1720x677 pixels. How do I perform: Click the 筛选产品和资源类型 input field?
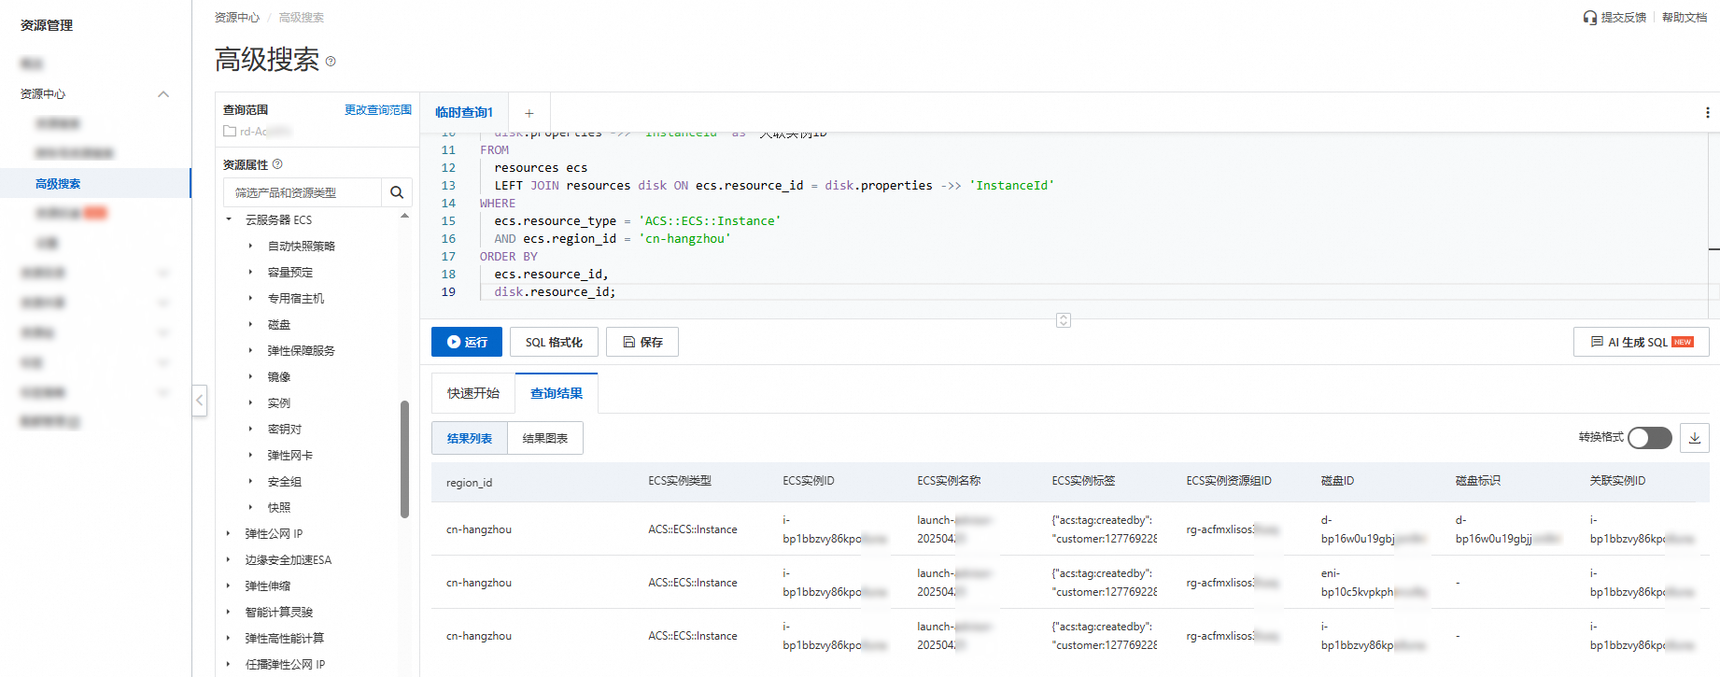pos(303,192)
